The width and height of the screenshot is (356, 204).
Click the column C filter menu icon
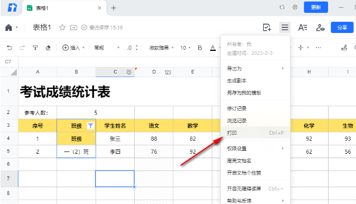tap(129, 72)
